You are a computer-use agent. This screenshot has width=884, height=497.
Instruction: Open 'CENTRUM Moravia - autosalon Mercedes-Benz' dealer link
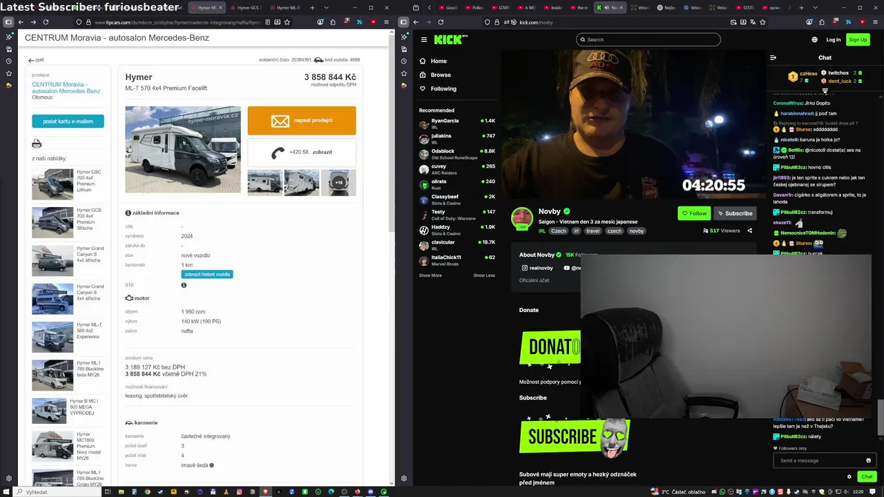point(66,88)
